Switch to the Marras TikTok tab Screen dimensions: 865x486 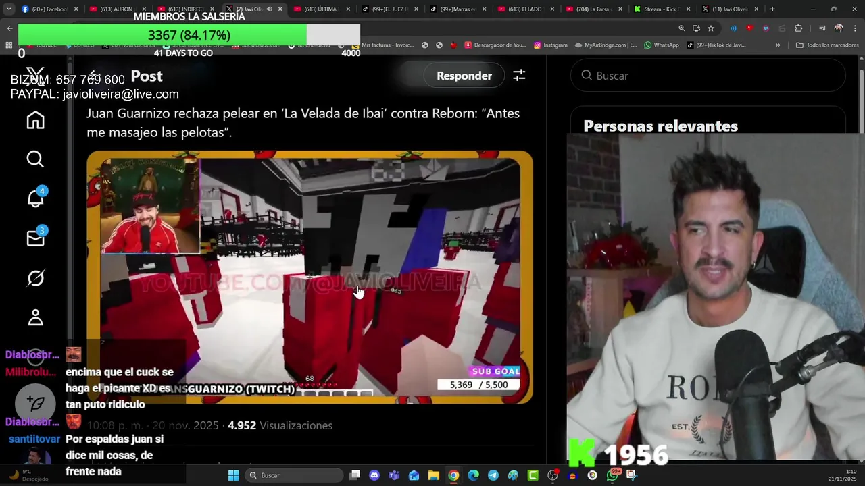[x=457, y=9]
